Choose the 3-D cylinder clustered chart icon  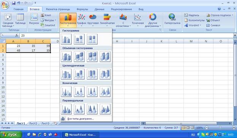tap(66, 74)
